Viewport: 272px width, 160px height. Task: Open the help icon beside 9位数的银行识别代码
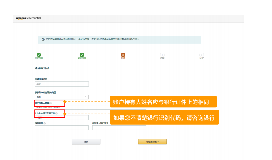[x=57, y=113]
